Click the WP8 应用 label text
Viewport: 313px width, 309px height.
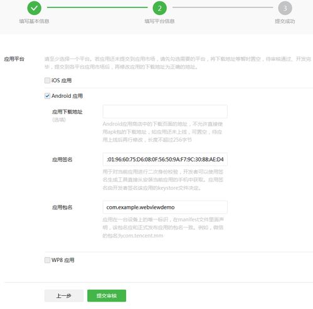pyautogui.click(x=63, y=260)
